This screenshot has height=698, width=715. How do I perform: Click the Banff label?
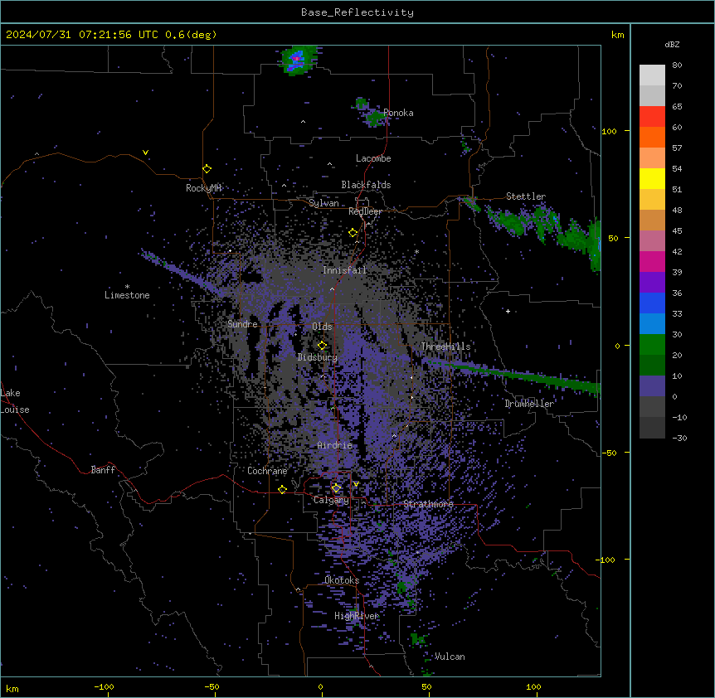coord(103,470)
